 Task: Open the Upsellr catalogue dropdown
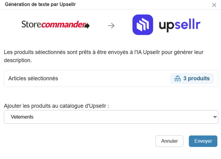coord(111,117)
